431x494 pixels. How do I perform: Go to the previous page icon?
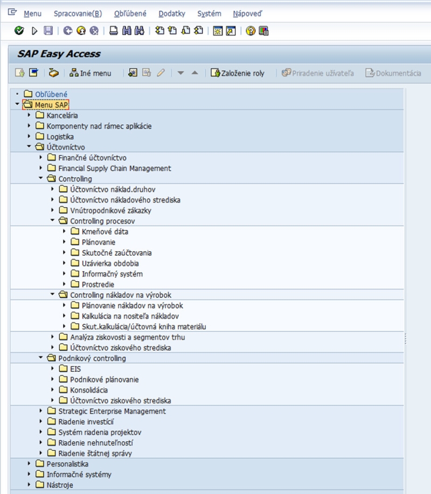(172, 31)
